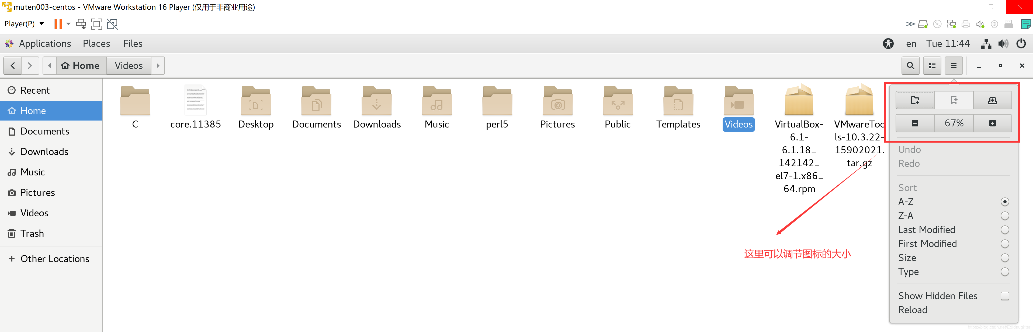Image resolution: width=1033 pixels, height=332 pixels.
Task: Click the zoom out minus button
Action: pyautogui.click(x=915, y=123)
